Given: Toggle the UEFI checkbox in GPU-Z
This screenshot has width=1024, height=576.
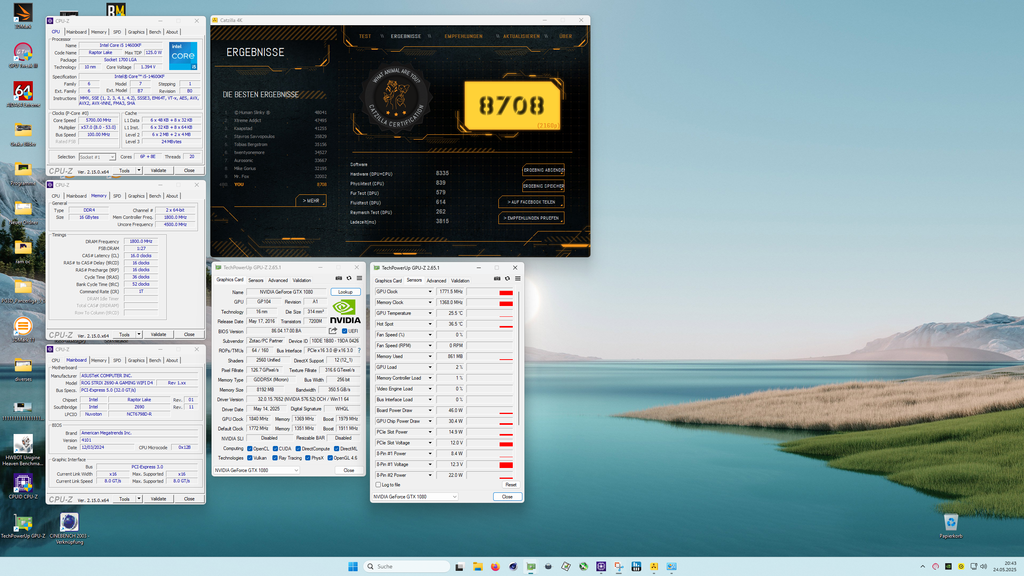Looking at the screenshot, I should pyautogui.click(x=344, y=331).
